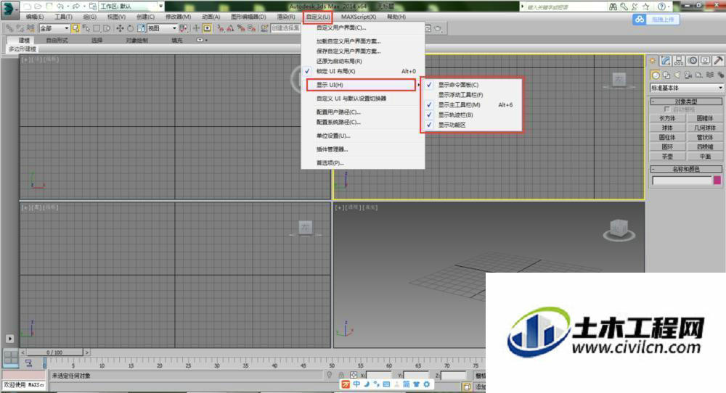This screenshot has width=726, height=393.
Task: Open the Utilities hammer tab
Action: pyautogui.click(x=718, y=61)
